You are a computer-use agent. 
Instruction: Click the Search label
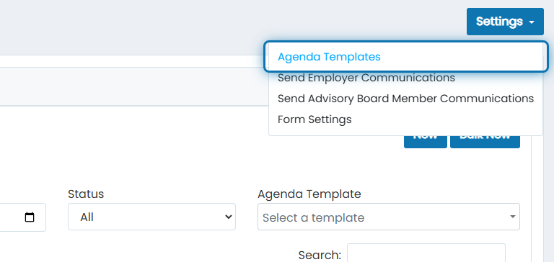point(320,255)
